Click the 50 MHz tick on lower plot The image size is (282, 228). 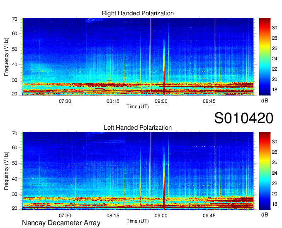click(x=15, y=163)
